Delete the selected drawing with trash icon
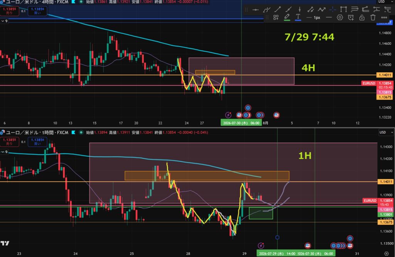 coord(373,17)
